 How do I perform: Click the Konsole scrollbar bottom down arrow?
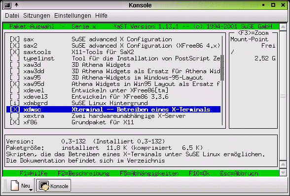coord(283,172)
